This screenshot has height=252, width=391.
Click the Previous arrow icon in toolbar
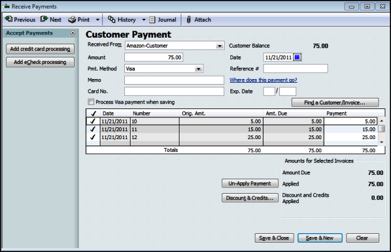coord(8,19)
